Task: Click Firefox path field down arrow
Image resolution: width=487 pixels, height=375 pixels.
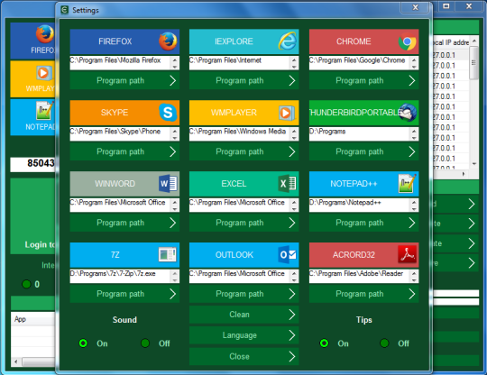Action: 175,67
